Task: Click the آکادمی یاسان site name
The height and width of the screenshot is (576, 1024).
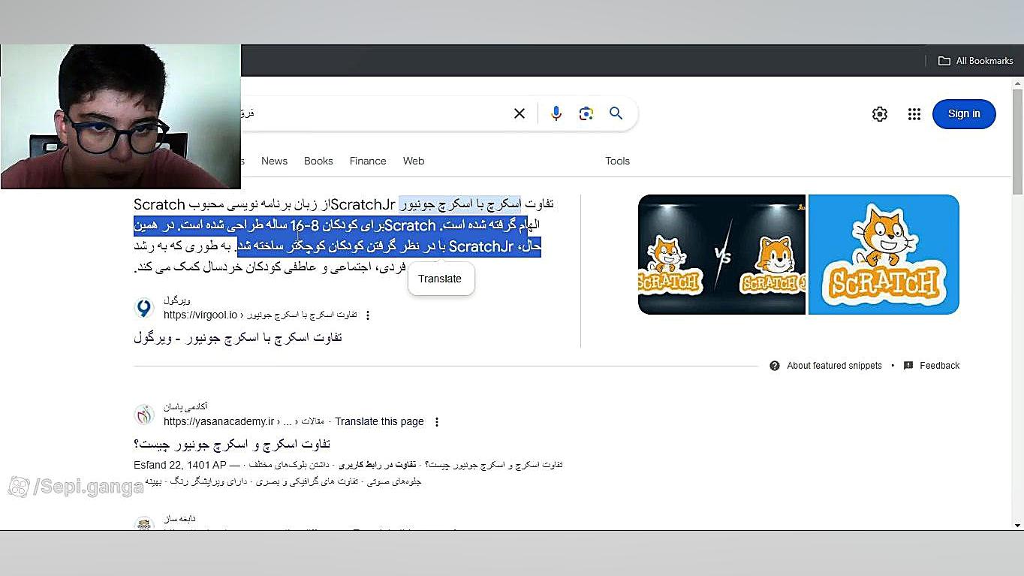Action: (185, 407)
